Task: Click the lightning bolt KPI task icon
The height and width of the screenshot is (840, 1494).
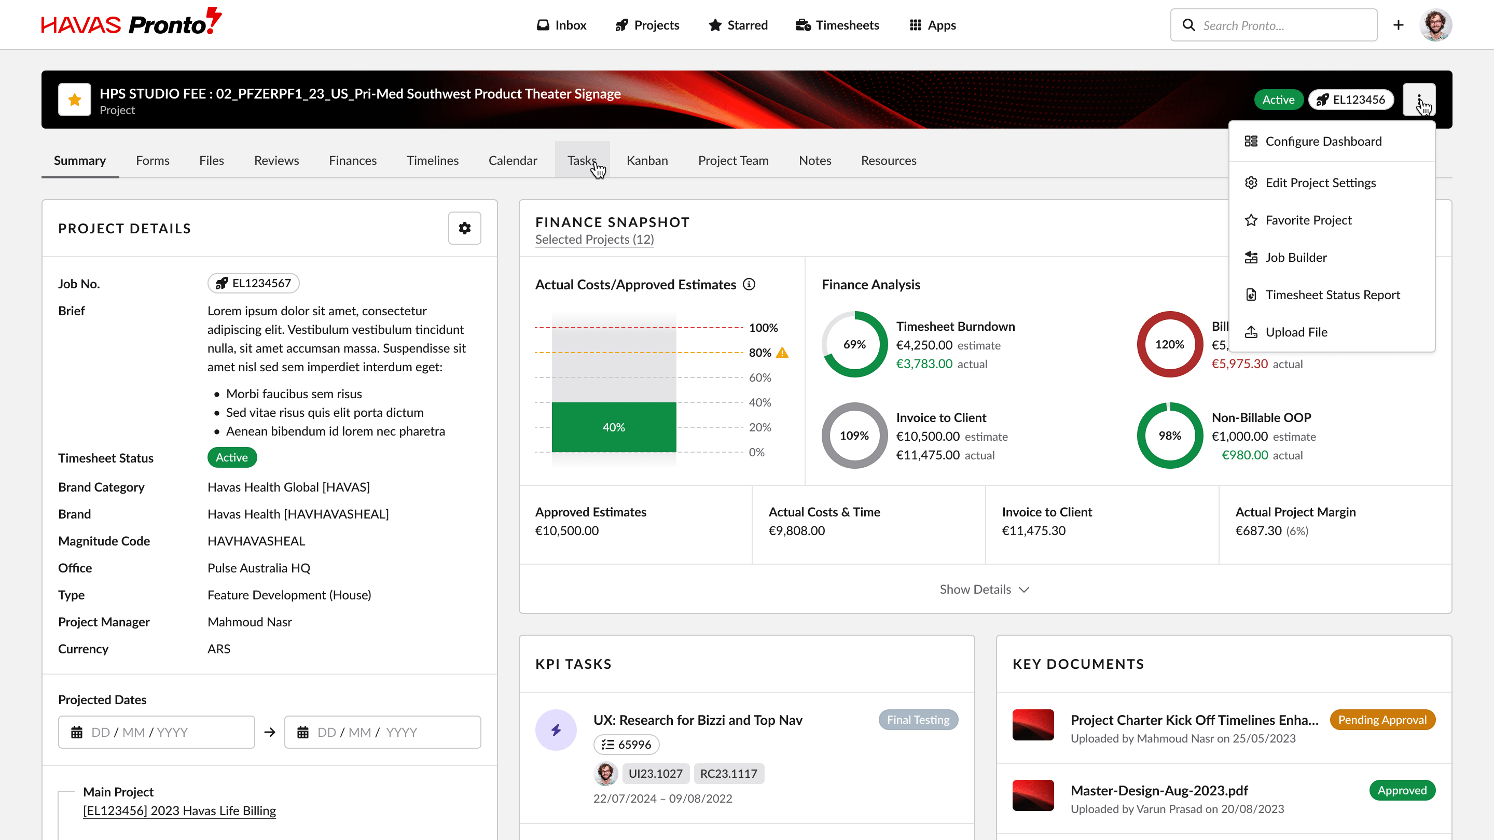Action: 556,730
